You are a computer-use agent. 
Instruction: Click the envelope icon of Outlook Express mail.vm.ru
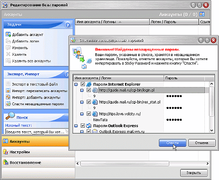coord(95,131)
